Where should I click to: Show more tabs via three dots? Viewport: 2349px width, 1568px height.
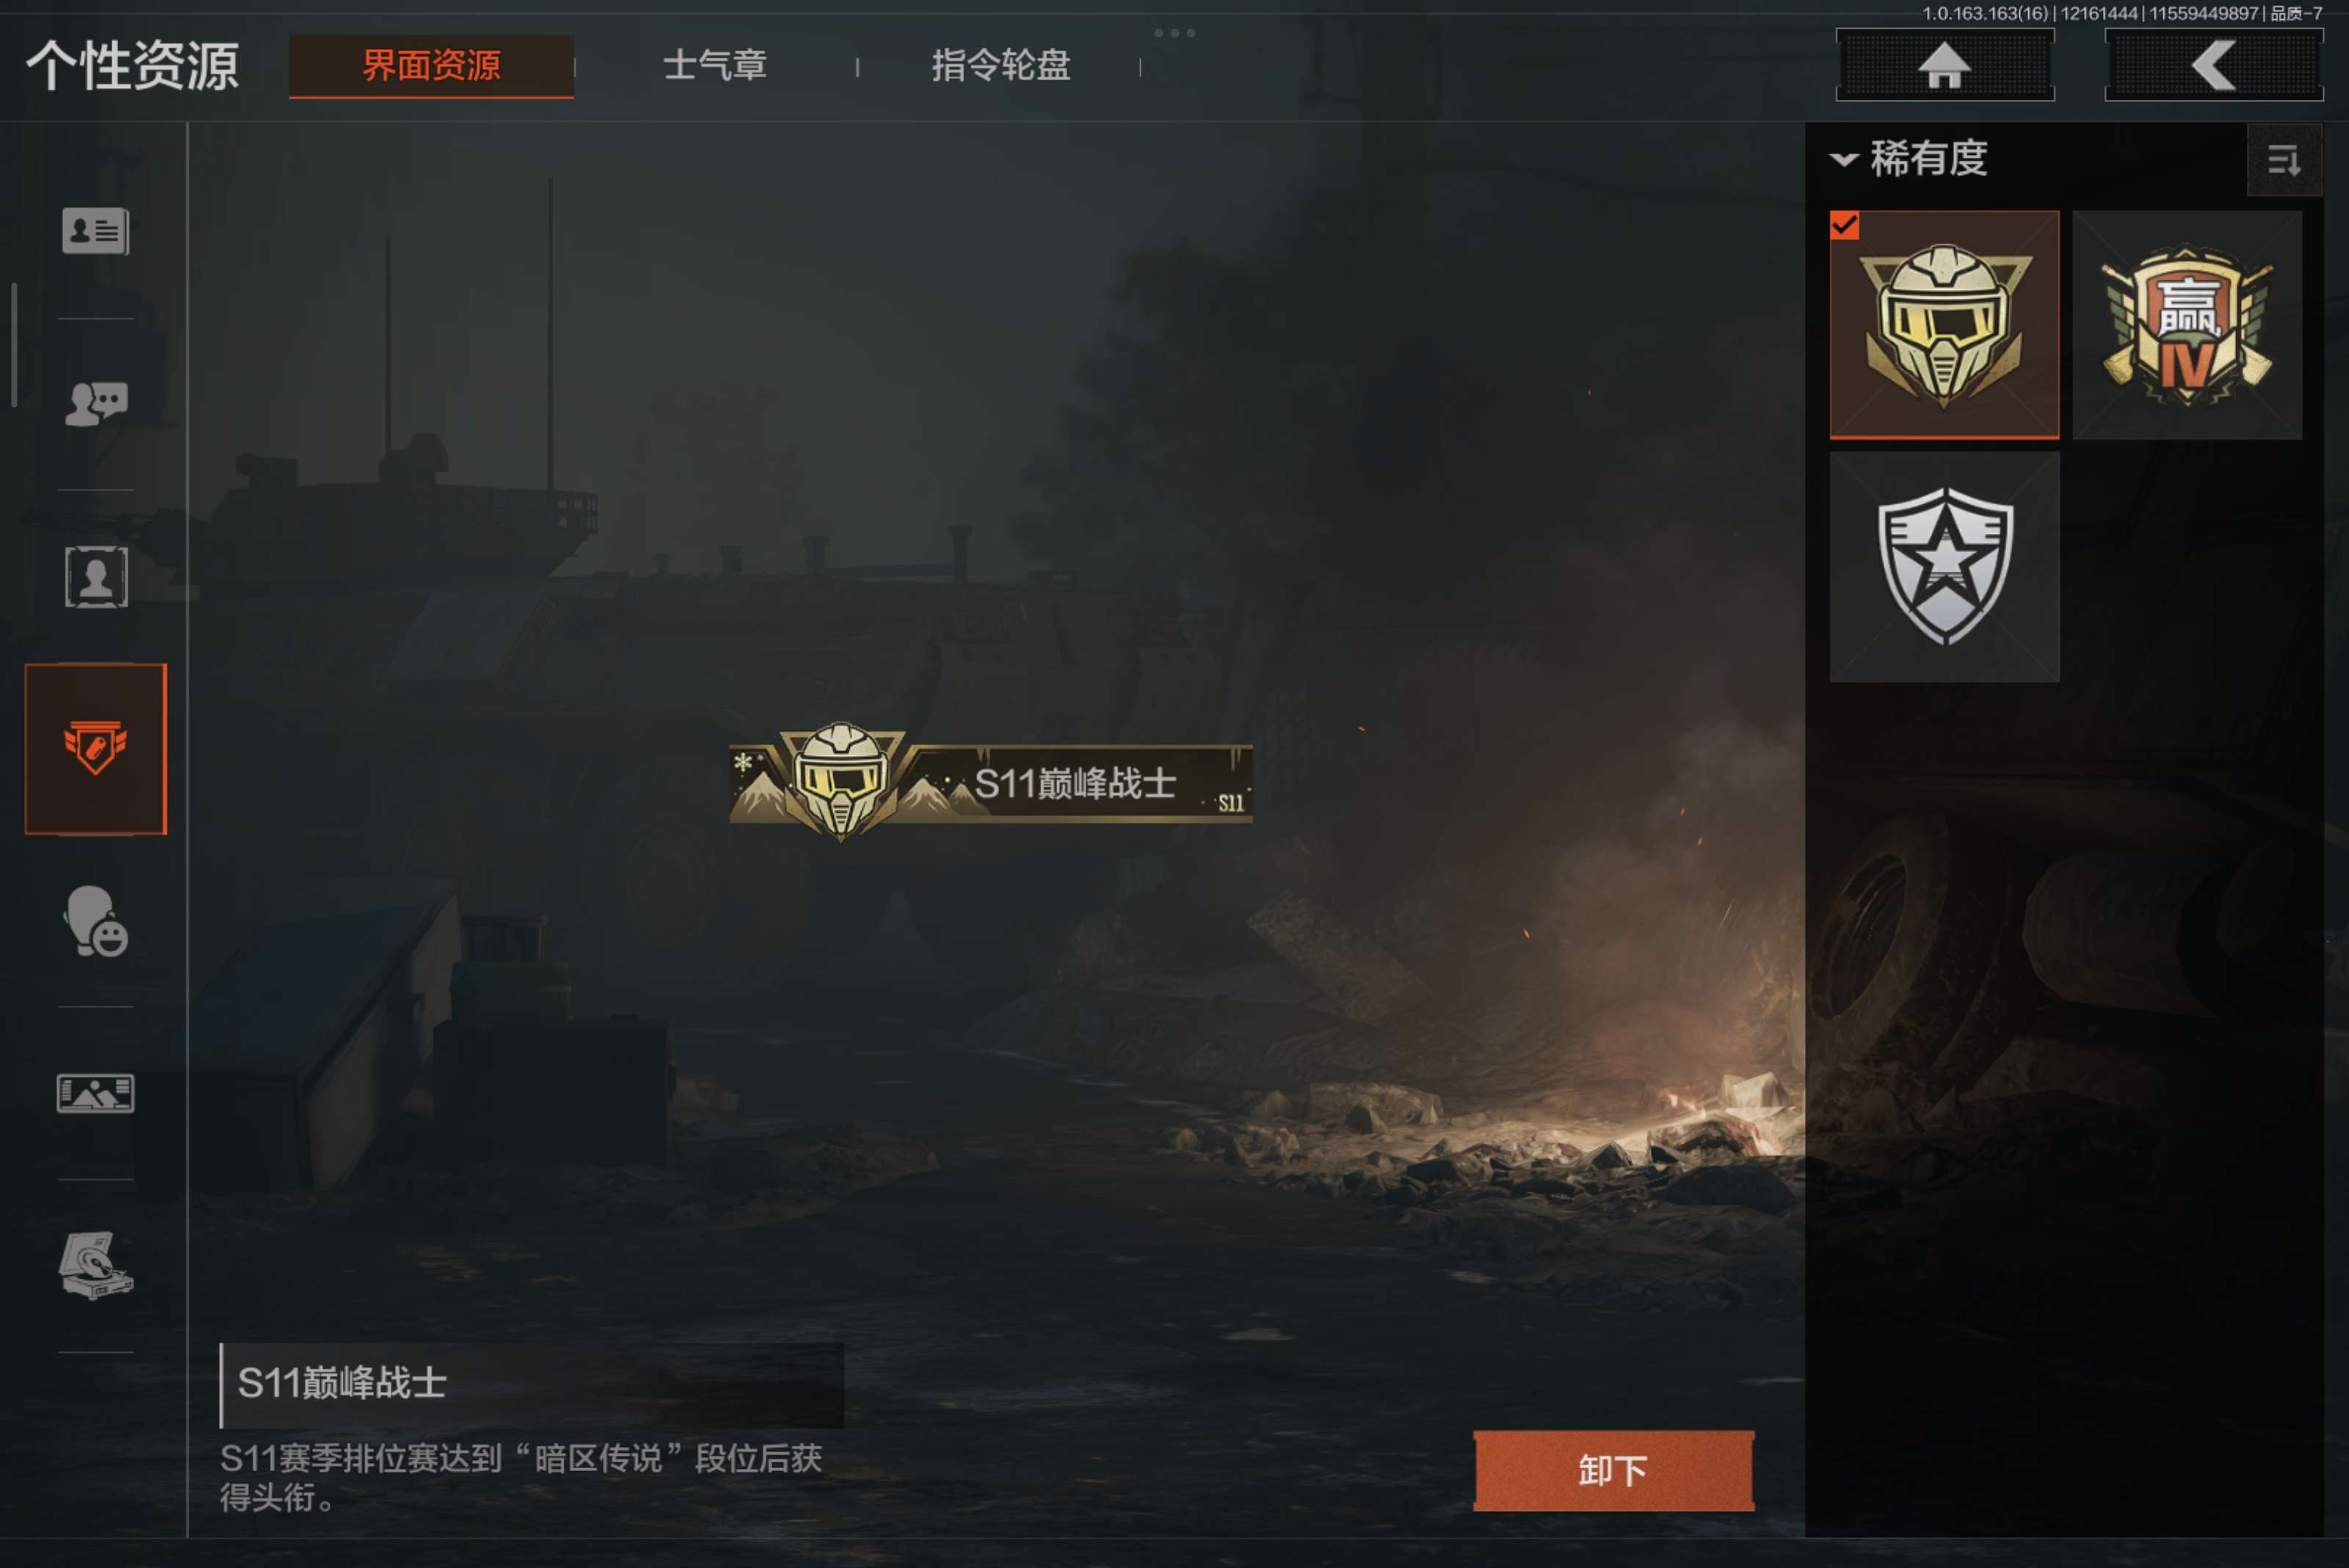[x=1175, y=33]
